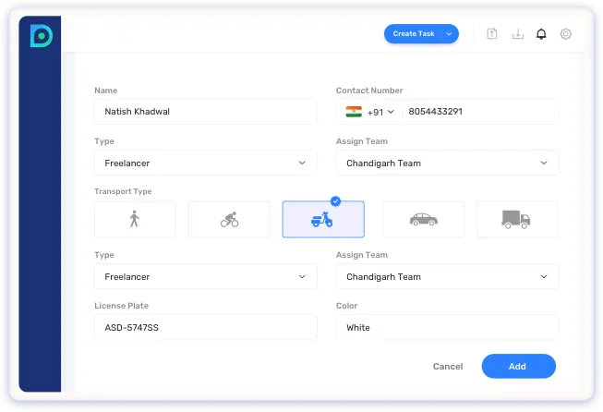603x412 pixels.
Task: Open the notifications bell
Action: coord(541,34)
